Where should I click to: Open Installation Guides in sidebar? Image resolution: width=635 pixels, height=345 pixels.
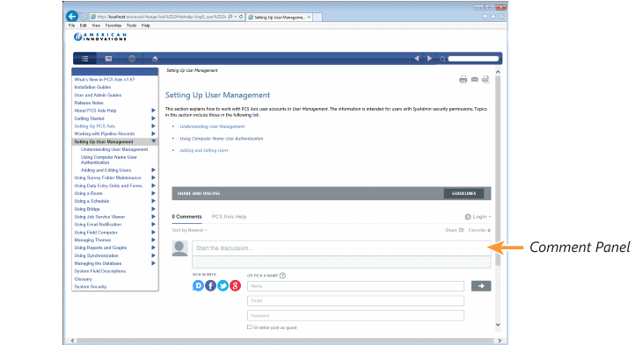92,88
